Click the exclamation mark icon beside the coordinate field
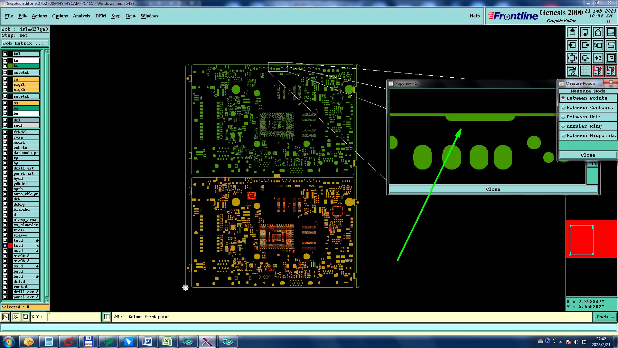 pos(107,317)
